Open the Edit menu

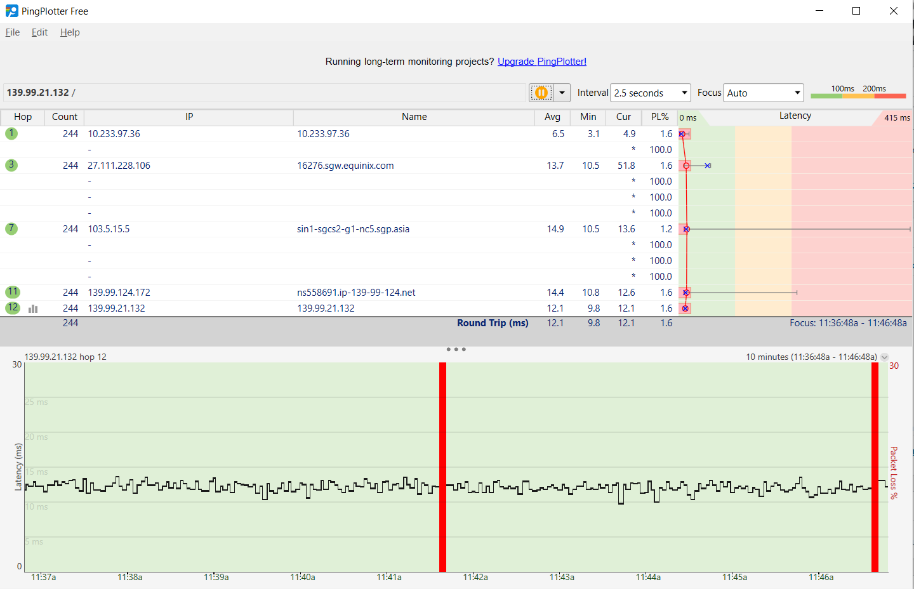pyautogui.click(x=39, y=32)
